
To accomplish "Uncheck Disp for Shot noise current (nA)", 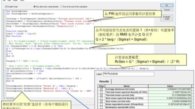I will point(101,101).
